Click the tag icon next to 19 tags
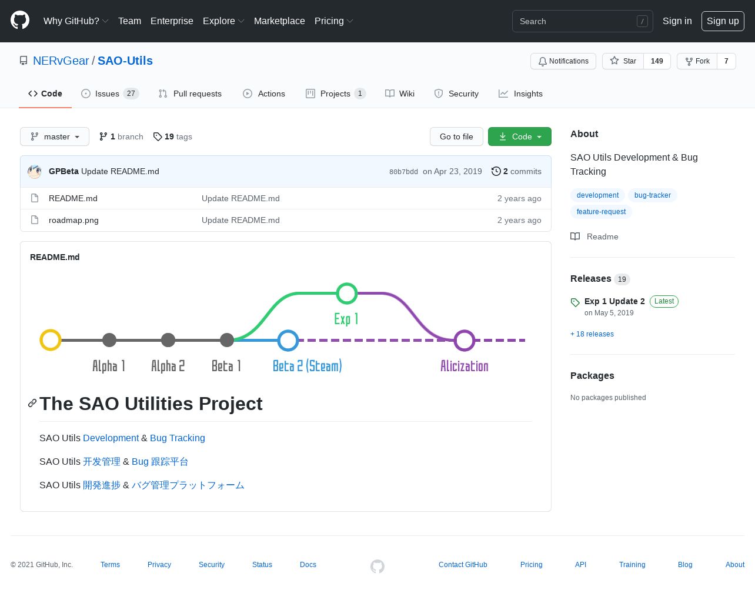755x603 pixels. click(x=158, y=136)
